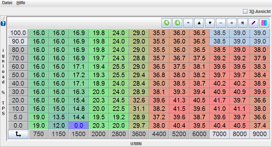Select the 100.0 load row header
Screen dimensions: 272x147
point(18,33)
